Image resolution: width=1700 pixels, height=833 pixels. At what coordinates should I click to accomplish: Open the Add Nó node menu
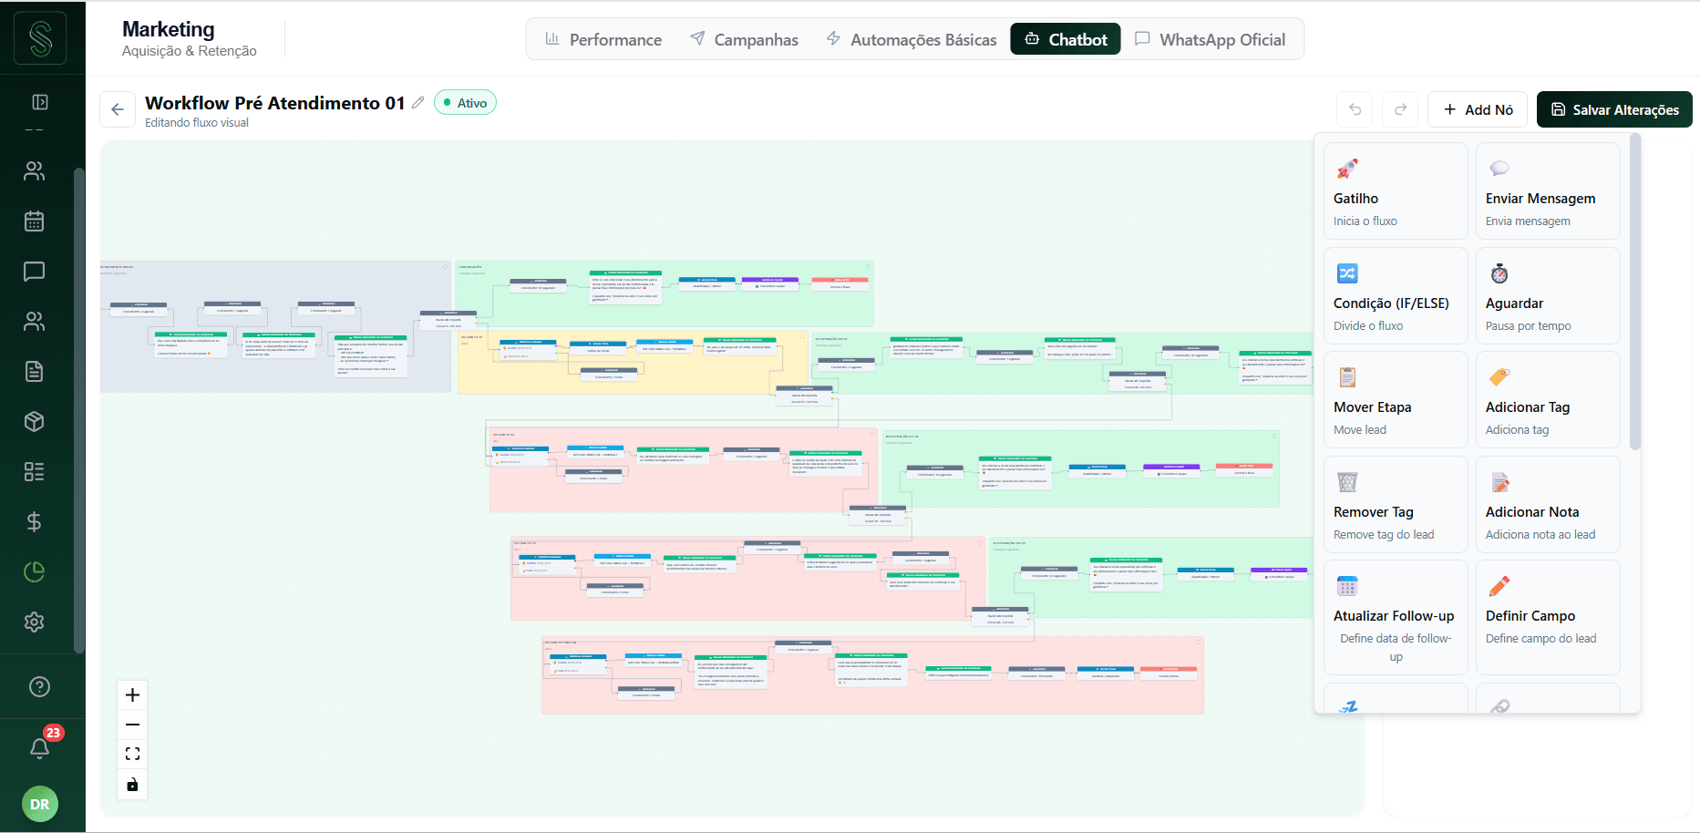1478,109
